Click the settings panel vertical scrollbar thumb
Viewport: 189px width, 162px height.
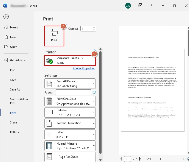tap(101, 102)
